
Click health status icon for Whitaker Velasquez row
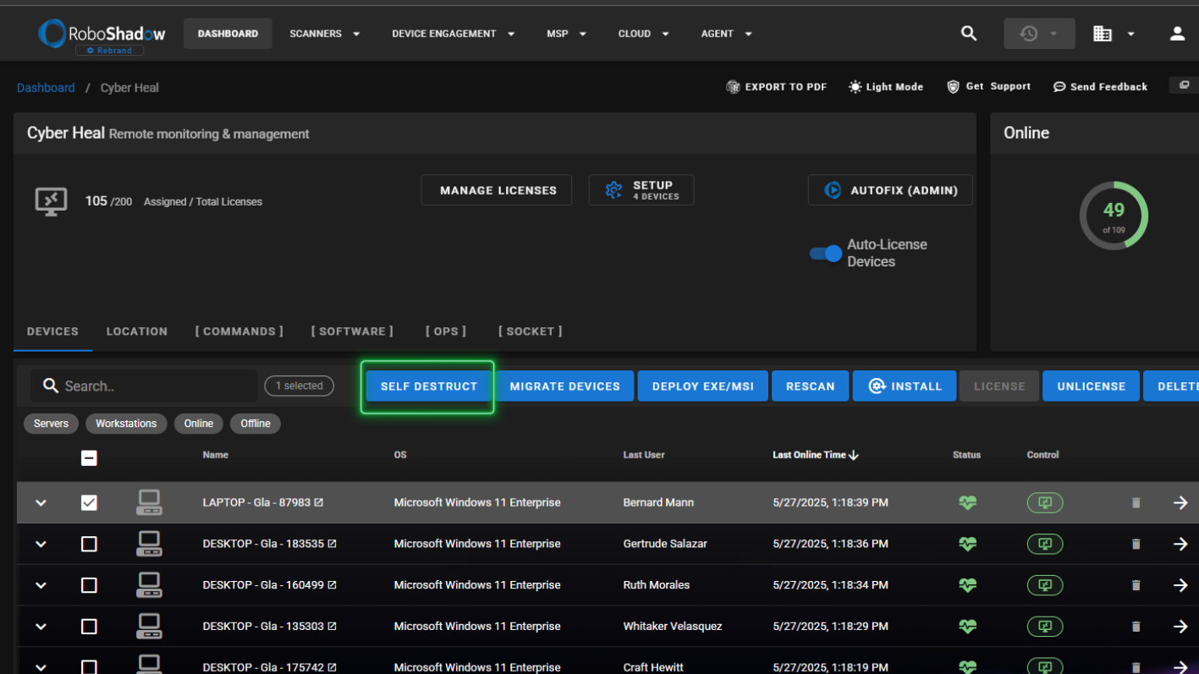coord(968,627)
